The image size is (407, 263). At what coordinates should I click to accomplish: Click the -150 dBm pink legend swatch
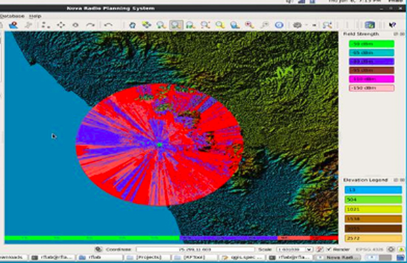click(371, 88)
